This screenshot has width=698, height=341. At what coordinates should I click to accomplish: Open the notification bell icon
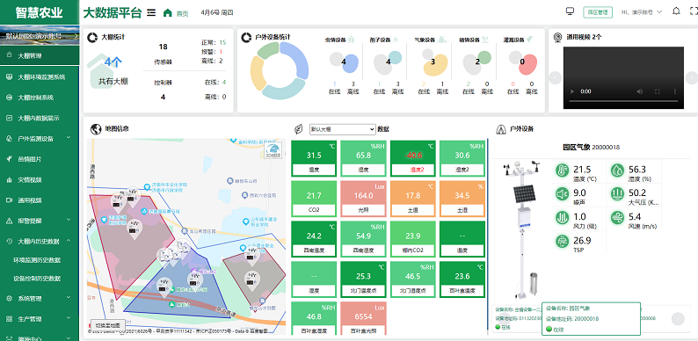coord(676,11)
